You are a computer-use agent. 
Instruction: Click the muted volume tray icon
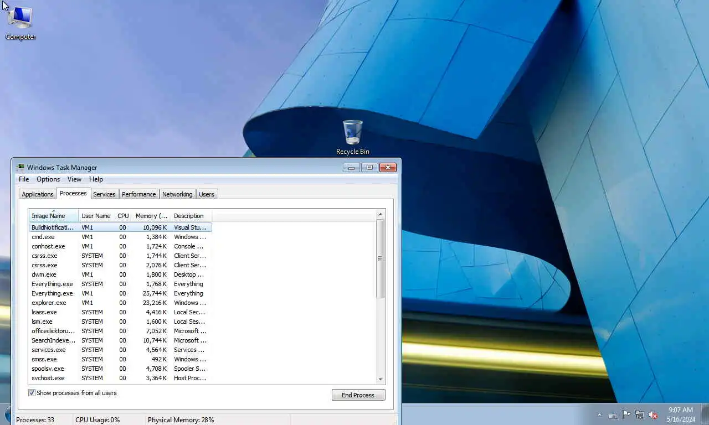[654, 414]
